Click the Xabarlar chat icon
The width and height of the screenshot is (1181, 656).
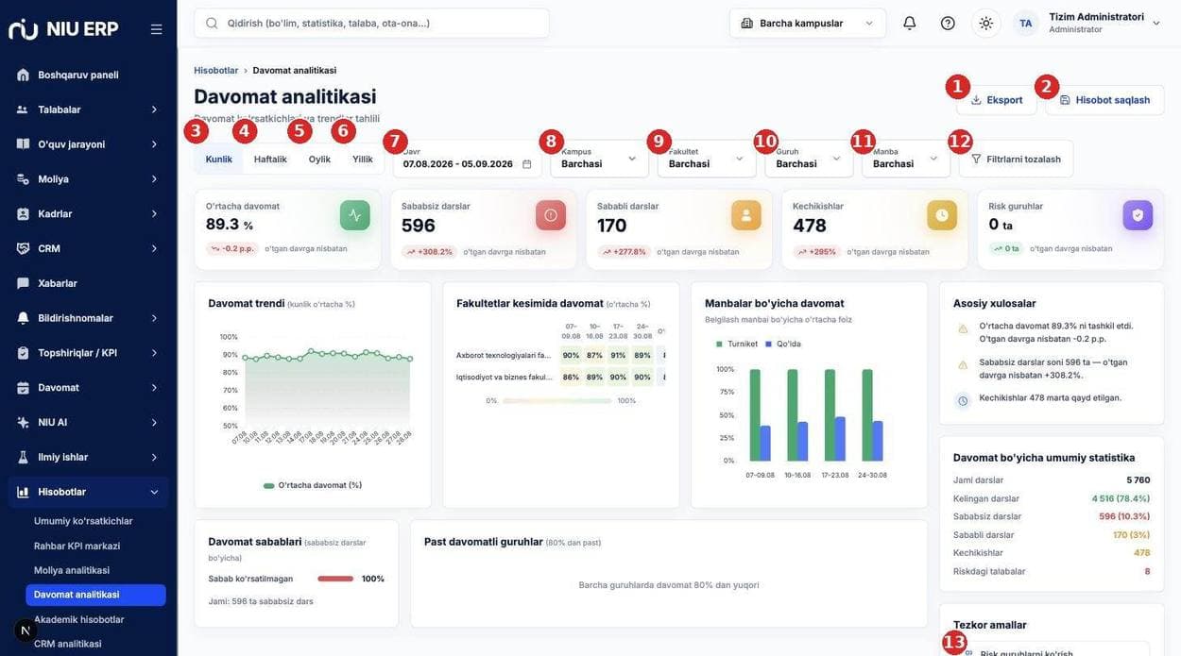tap(23, 283)
